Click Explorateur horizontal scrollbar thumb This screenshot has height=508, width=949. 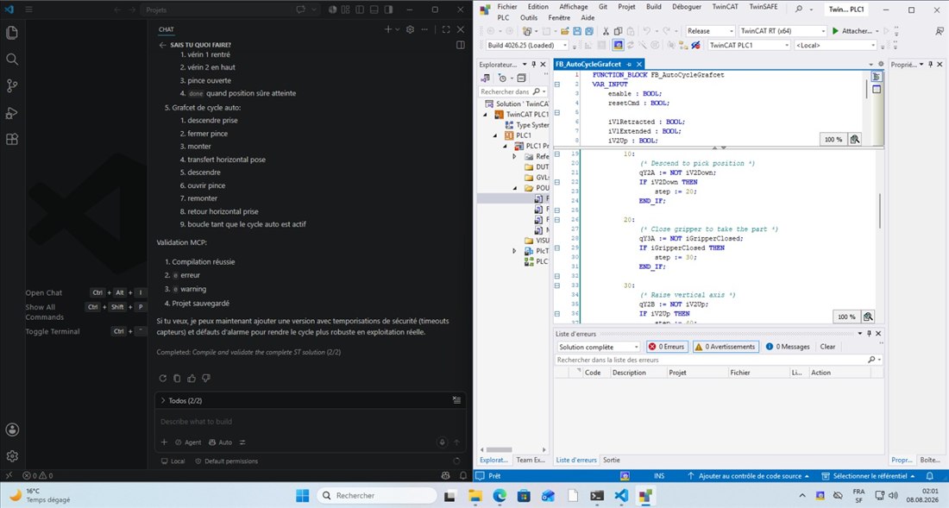pyautogui.click(x=500, y=449)
